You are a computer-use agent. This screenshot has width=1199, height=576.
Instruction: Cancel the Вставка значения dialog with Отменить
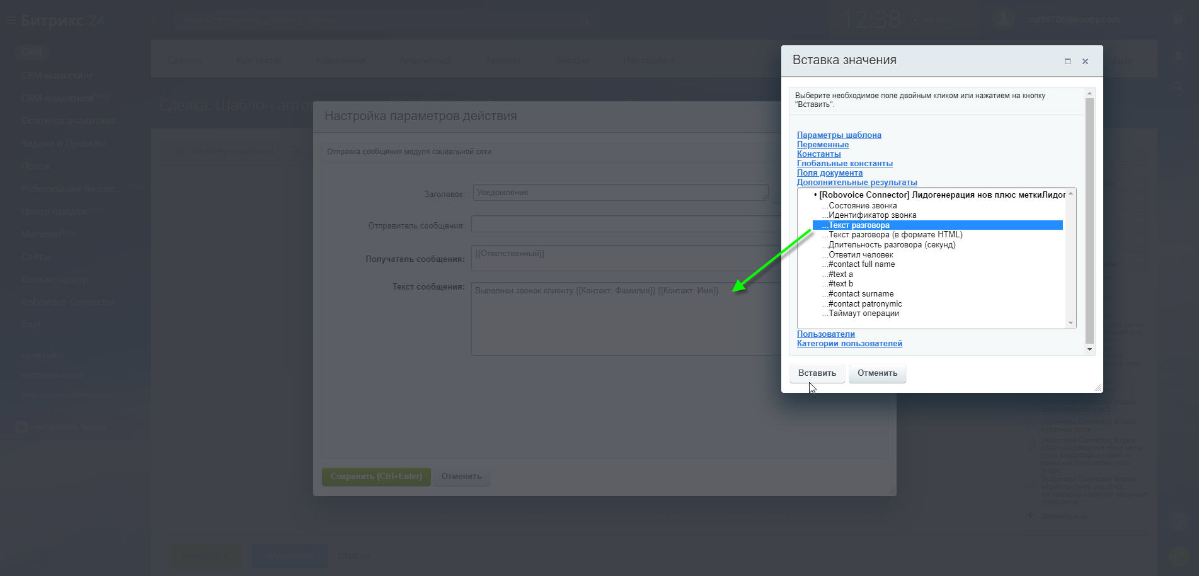pyautogui.click(x=877, y=373)
